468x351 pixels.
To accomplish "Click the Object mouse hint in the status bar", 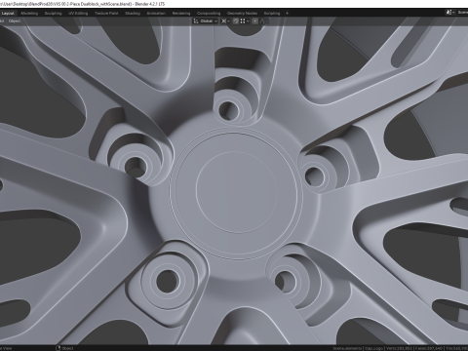I will point(65,348).
